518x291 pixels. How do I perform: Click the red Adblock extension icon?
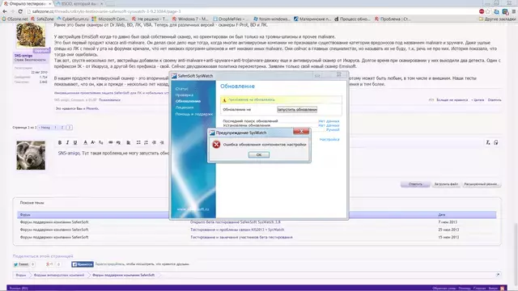tap(482, 11)
